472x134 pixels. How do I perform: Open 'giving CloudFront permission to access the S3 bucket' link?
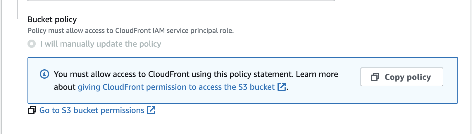click(176, 87)
